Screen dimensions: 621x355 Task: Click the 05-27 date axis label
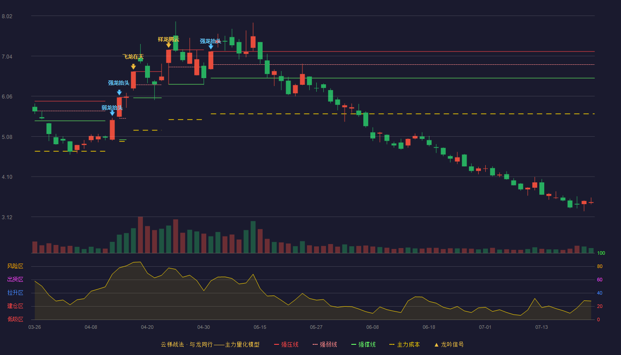pyautogui.click(x=316, y=327)
